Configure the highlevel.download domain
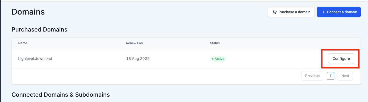Image resolution: width=368 pixels, height=102 pixels. (341, 59)
